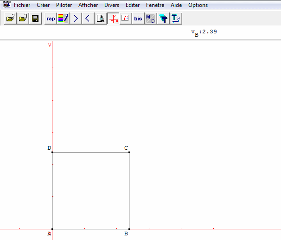Click the red curve trace icon
This screenshot has height=240, width=281.
[x=125, y=19]
